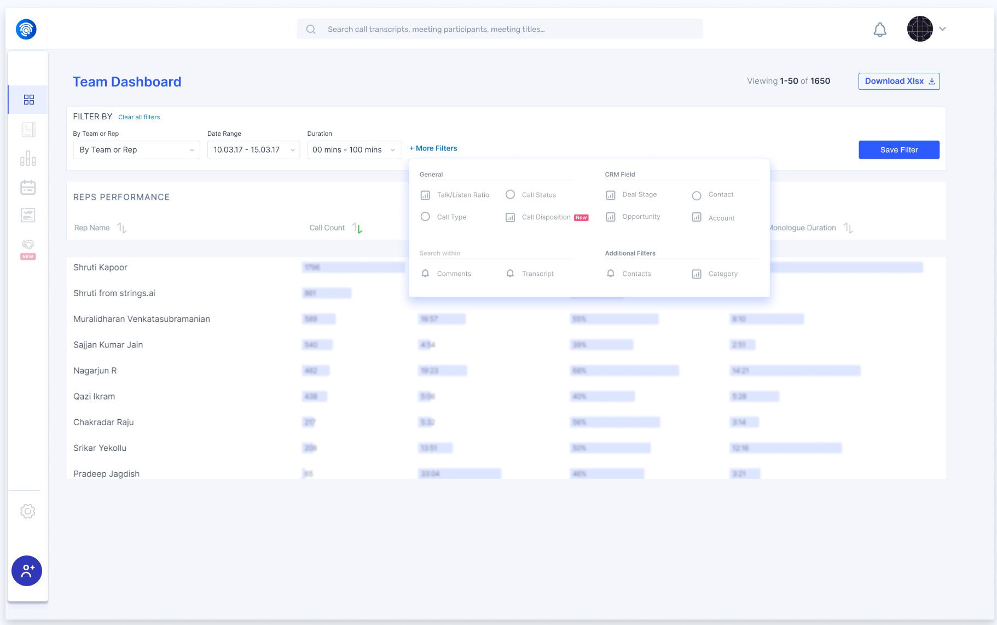Open the Duration range dropdown
Viewport: 997px width, 625px height.
[354, 150]
